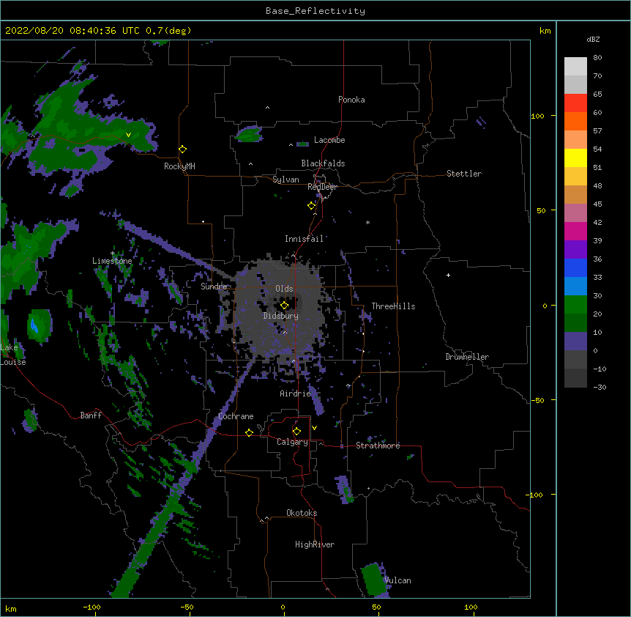Click the Lake Louise label
Image resolution: width=631 pixels, height=617 pixels.
pos(12,355)
